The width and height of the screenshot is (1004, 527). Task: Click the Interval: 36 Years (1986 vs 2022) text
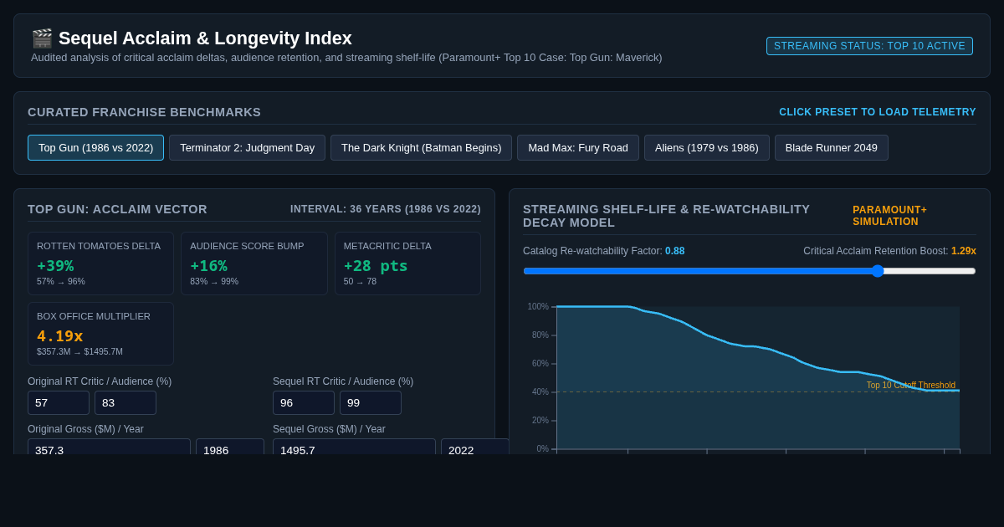click(x=386, y=209)
